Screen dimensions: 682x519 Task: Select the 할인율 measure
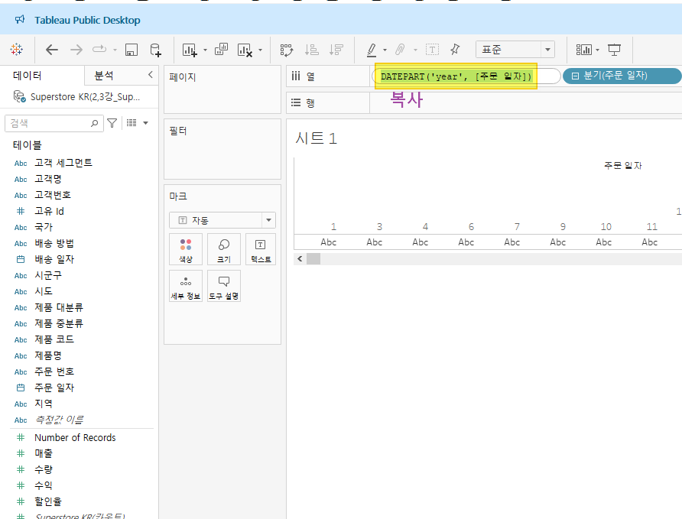48,501
